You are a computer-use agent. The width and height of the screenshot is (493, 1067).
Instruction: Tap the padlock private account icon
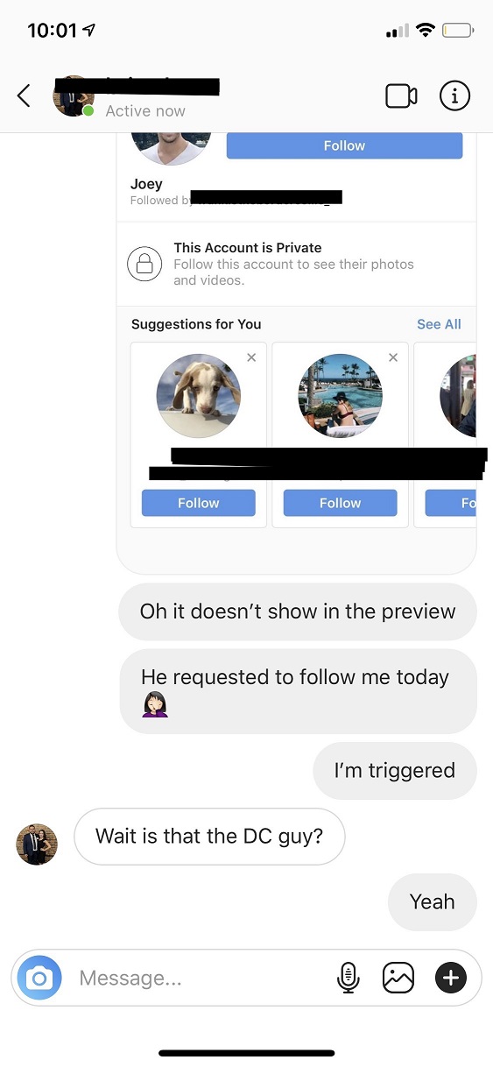click(144, 264)
